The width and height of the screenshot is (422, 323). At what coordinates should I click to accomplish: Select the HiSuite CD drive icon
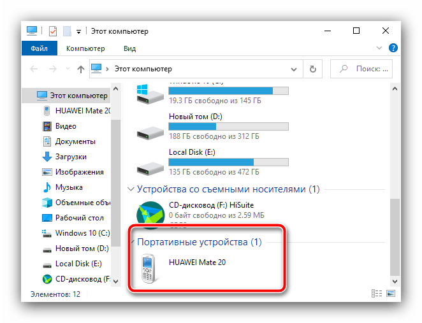click(x=150, y=214)
